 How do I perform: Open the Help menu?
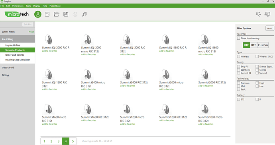click(x=45, y=6)
